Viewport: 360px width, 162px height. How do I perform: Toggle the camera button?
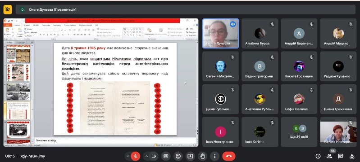pos(154,156)
